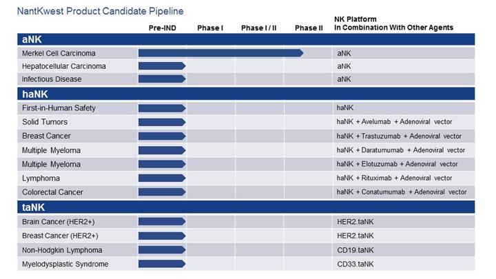Select the haNK + Elotuzumab combination text
The image size is (496, 279).
tap(397, 164)
